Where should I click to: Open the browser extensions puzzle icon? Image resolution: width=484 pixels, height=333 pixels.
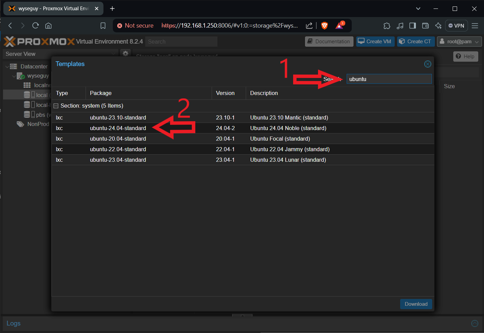point(387,26)
